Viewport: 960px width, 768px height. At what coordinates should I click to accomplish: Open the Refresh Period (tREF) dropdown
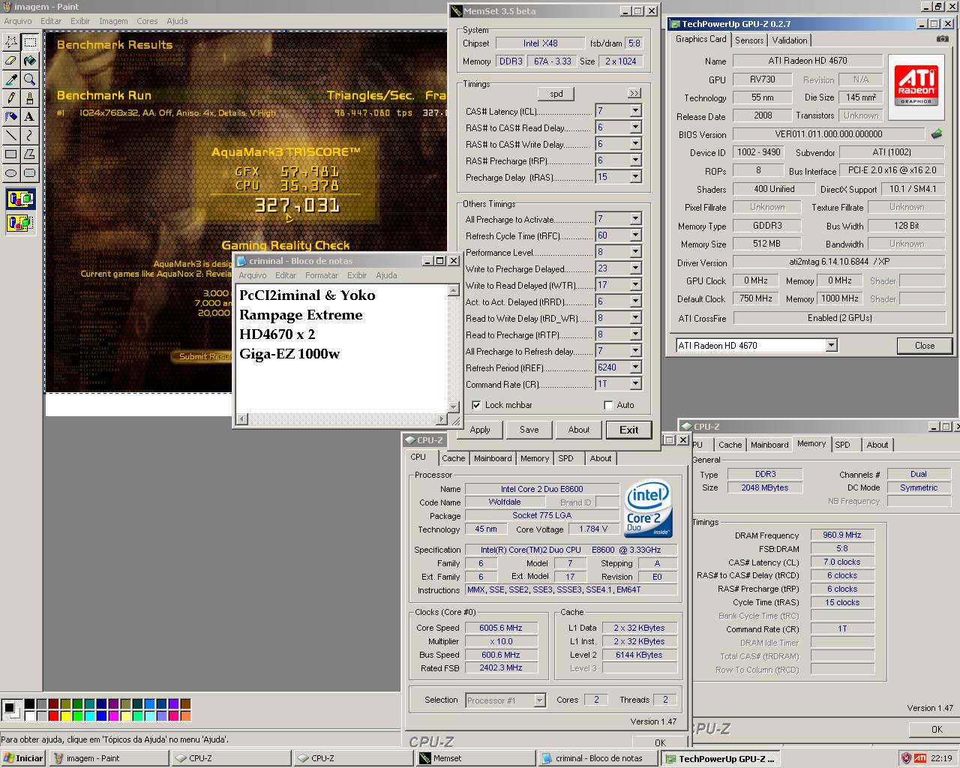click(635, 367)
